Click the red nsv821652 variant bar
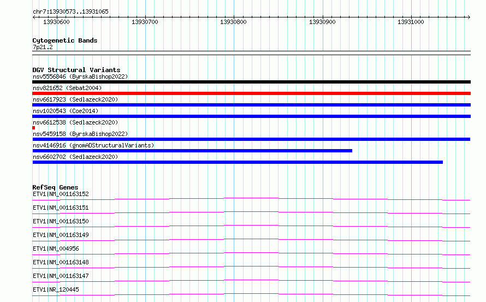 click(x=251, y=93)
